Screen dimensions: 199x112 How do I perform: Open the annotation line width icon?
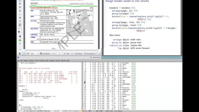(x=20, y=36)
